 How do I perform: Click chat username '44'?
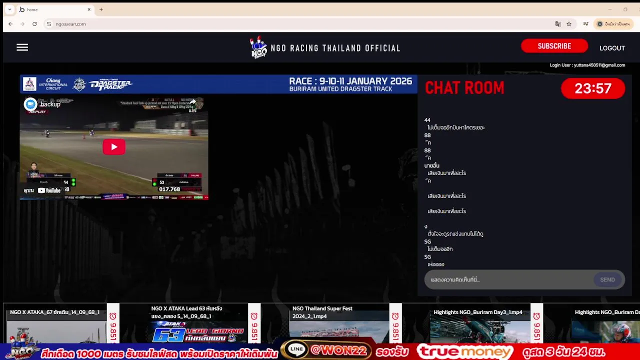click(427, 120)
